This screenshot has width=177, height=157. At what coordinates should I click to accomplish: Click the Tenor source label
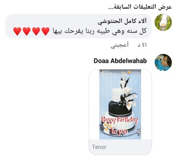[99, 147]
